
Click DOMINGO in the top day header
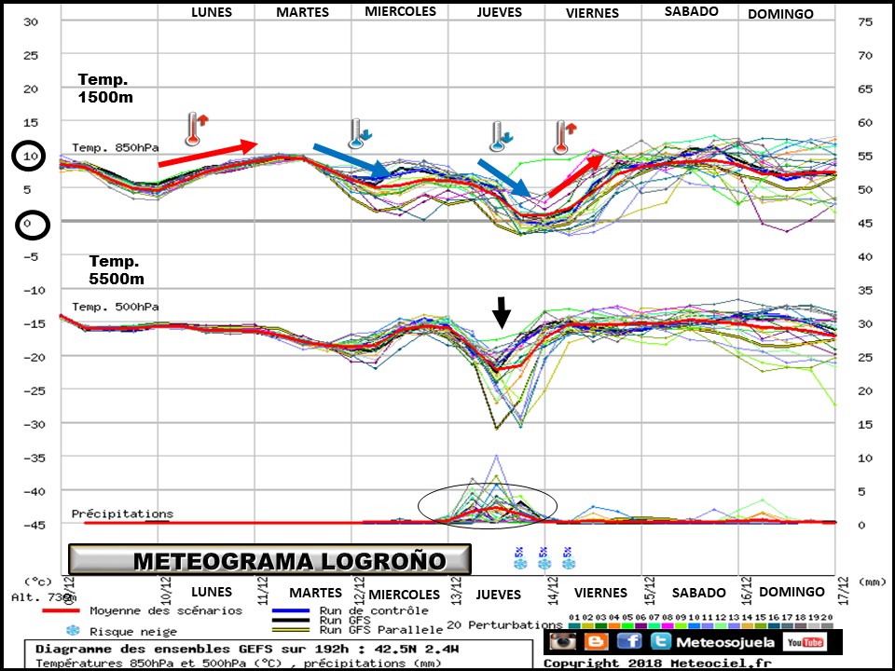coord(780,14)
